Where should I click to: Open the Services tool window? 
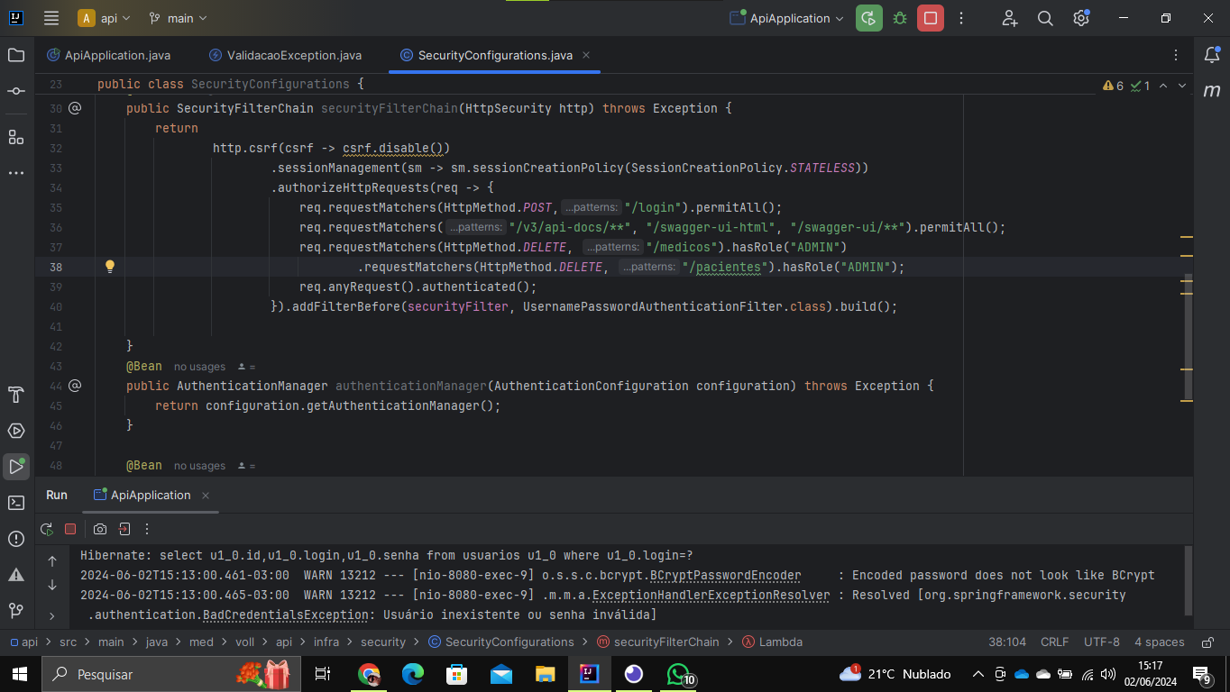pyautogui.click(x=16, y=431)
